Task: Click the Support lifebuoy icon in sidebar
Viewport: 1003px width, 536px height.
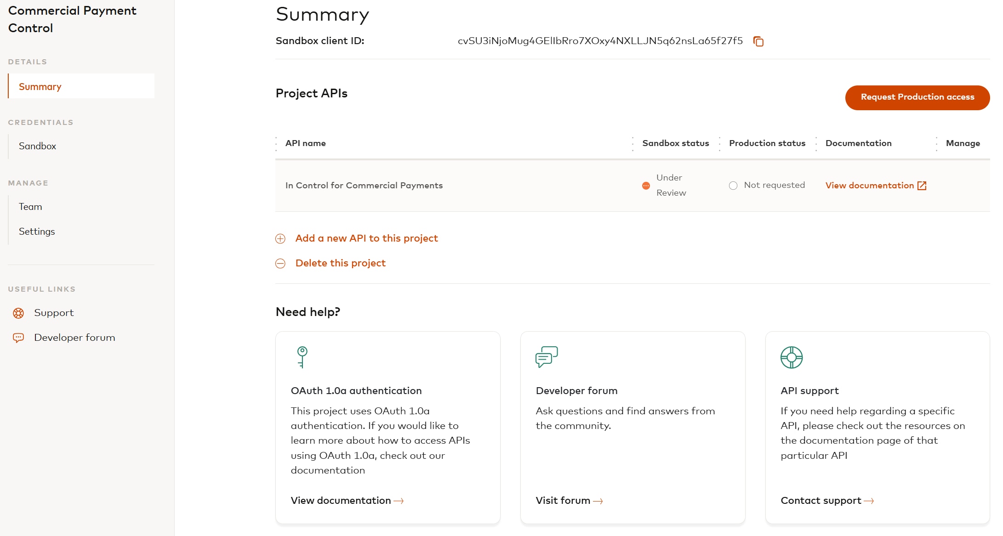Action: tap(18, 313)
